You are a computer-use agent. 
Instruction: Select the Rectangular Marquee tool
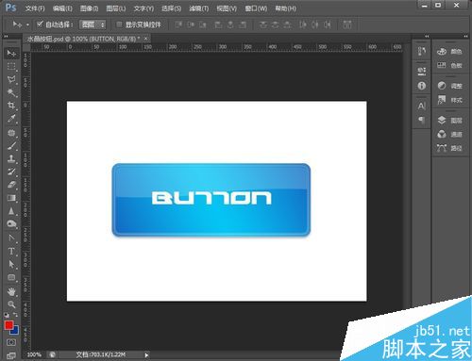click(11, 66)
